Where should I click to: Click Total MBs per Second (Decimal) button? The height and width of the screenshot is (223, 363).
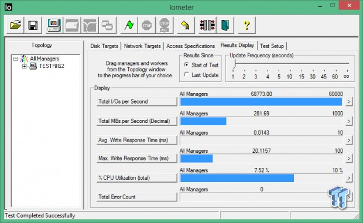(136, 121)
